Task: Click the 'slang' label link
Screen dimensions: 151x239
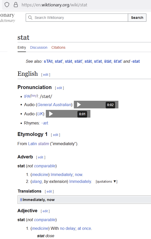Action: point(37,181)
